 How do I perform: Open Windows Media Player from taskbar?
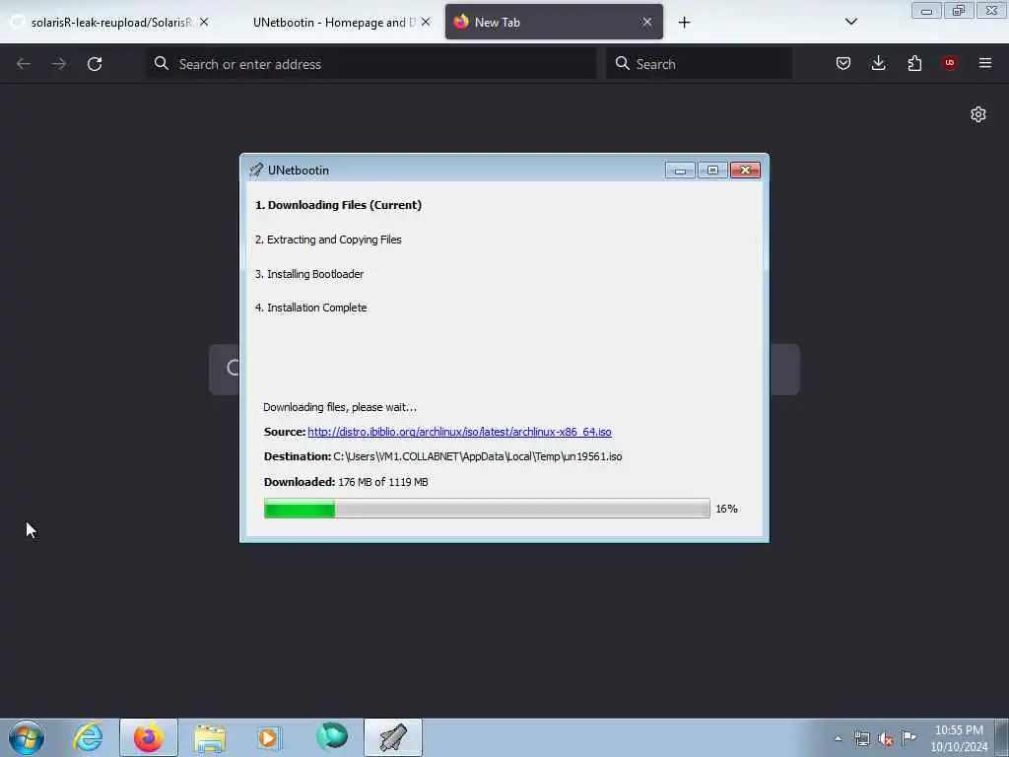coord(270,737)
